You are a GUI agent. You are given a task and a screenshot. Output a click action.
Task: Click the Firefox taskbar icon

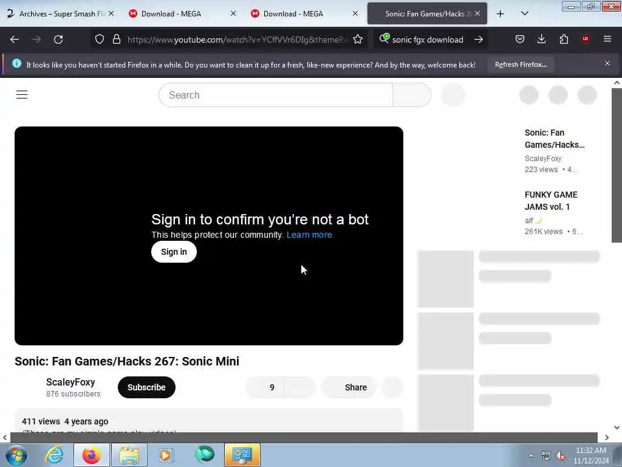(91, 455)
